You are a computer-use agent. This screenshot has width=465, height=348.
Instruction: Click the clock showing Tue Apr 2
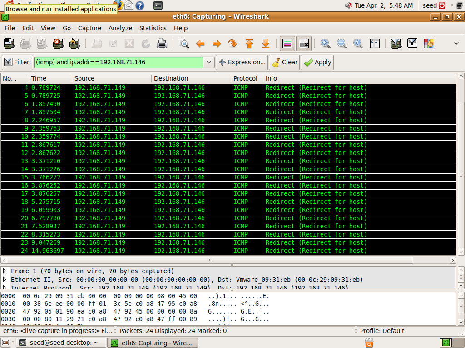coord(383,5)
